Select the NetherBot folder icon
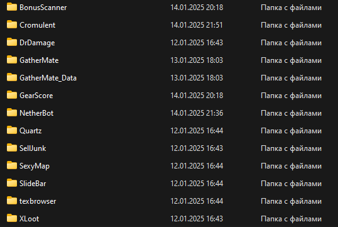The width and height of the screenshot is (338, 227). click(x=12, y=113)
